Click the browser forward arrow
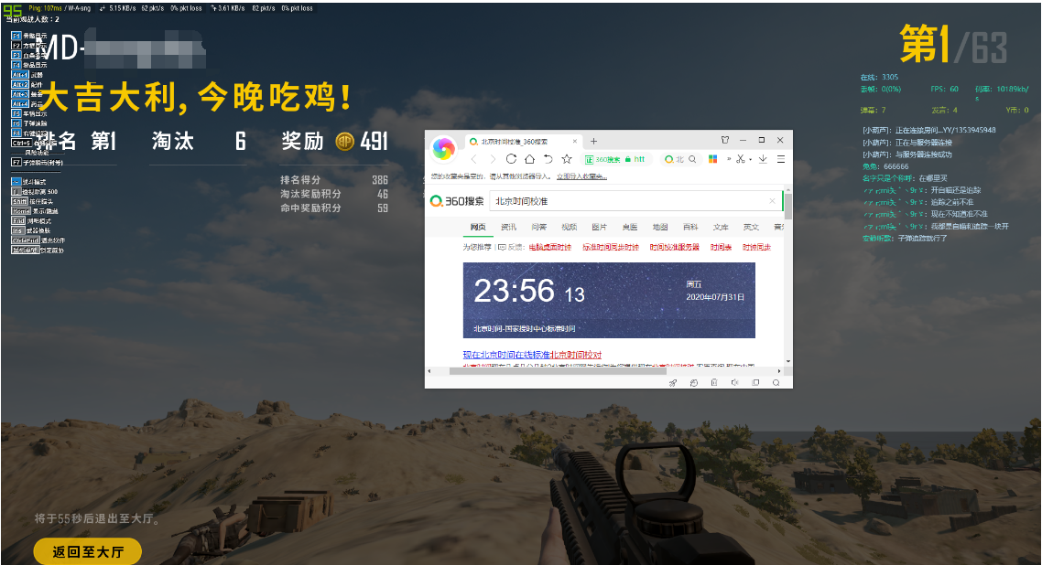Screen dimensions: 1042x565 point(493,159)
